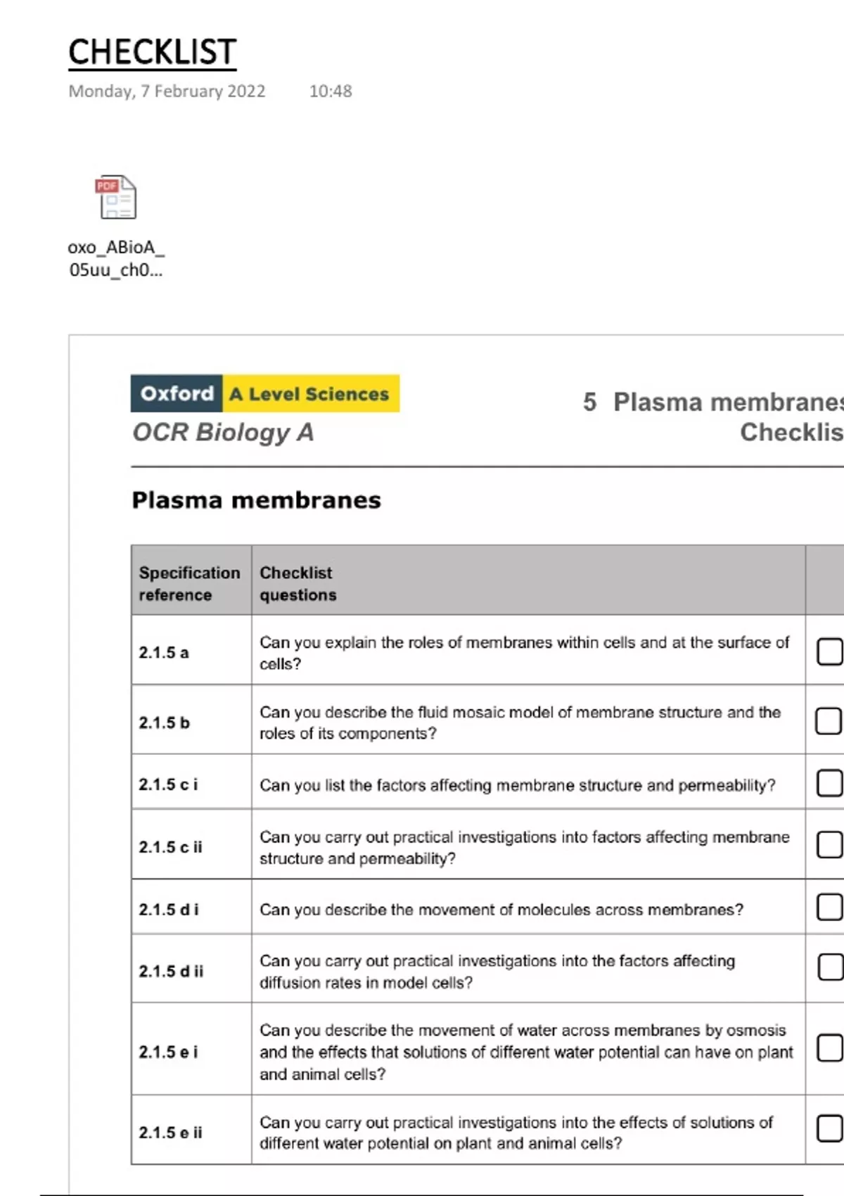Check the box for 2.1.5 c i
The width and height of the screenshot is (844, 1196).
coord(829,783)
